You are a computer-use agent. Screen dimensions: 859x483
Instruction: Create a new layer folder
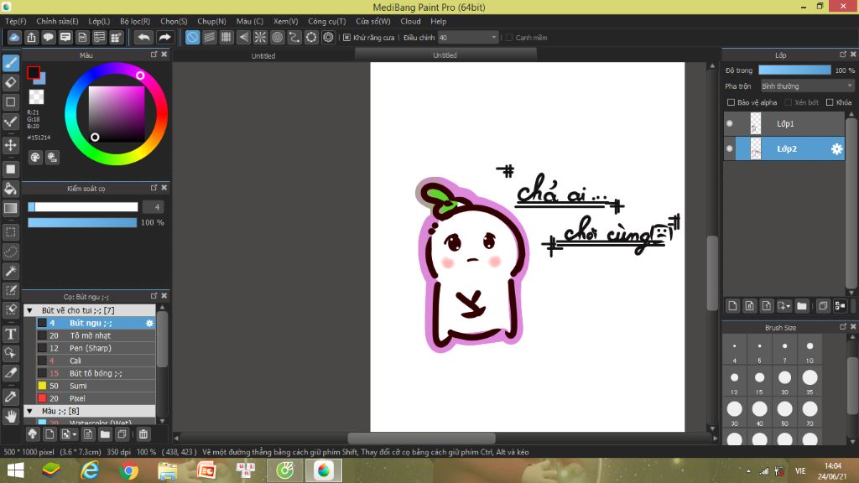[x=802, y=306]
